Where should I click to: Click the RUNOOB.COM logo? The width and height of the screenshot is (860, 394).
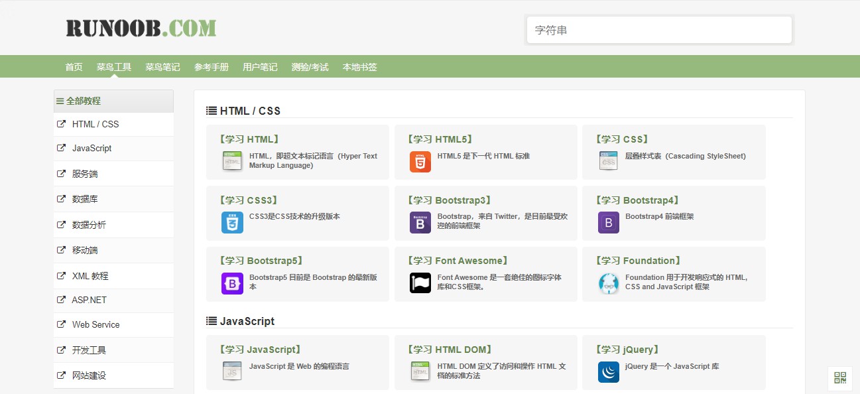click(141, 28)
